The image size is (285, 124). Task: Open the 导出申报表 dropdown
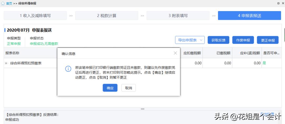[190, 40]
